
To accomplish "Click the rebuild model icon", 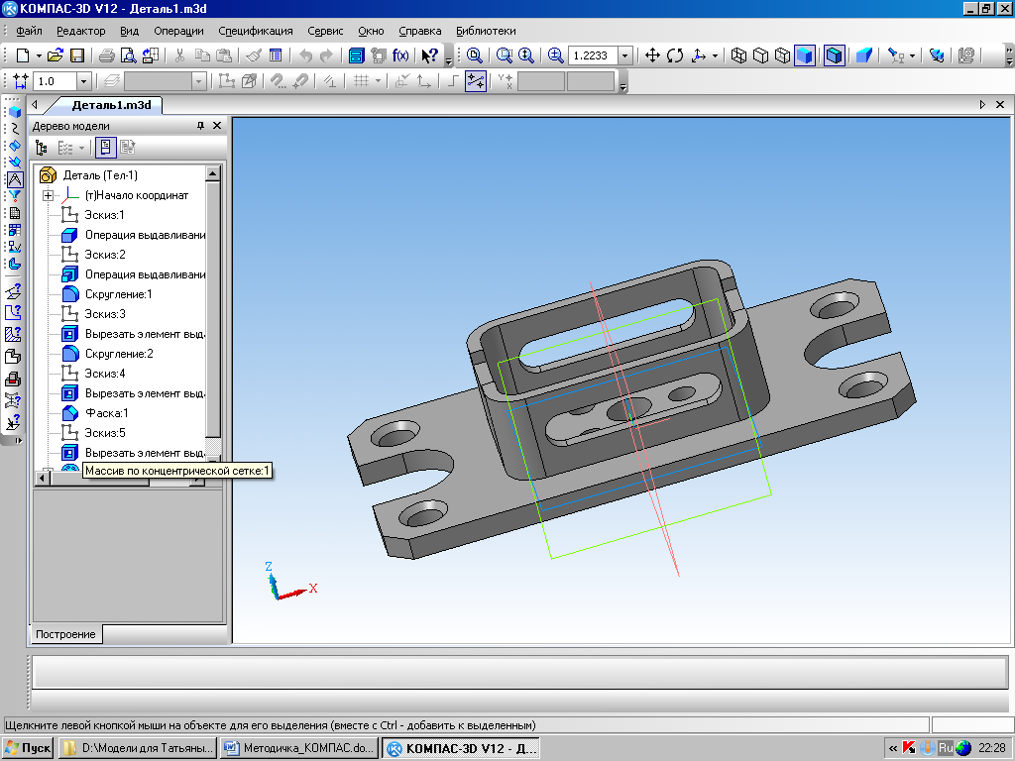I will pyautogui.click(x=936, y=55).
